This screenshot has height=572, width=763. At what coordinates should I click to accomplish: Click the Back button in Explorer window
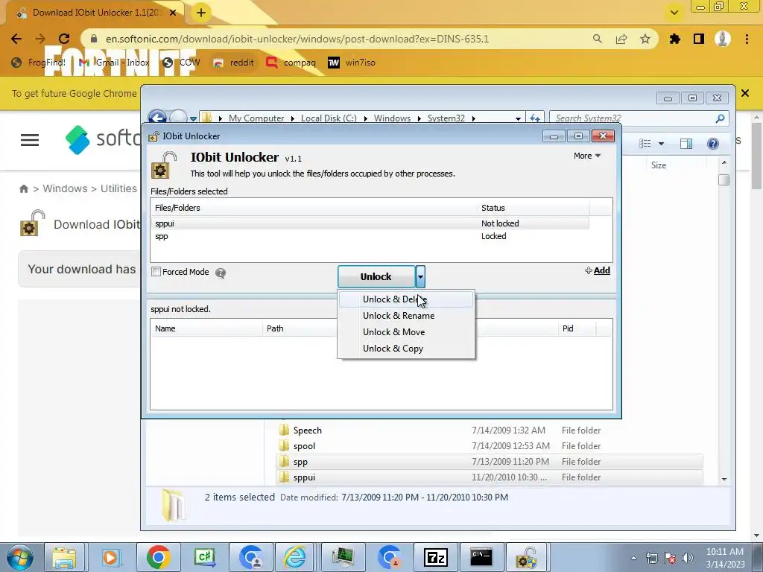tap(157, 117)
